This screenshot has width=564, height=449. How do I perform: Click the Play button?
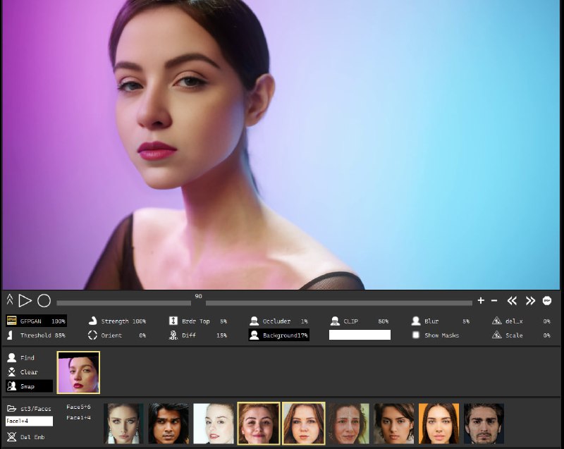(x=25, y=301)
